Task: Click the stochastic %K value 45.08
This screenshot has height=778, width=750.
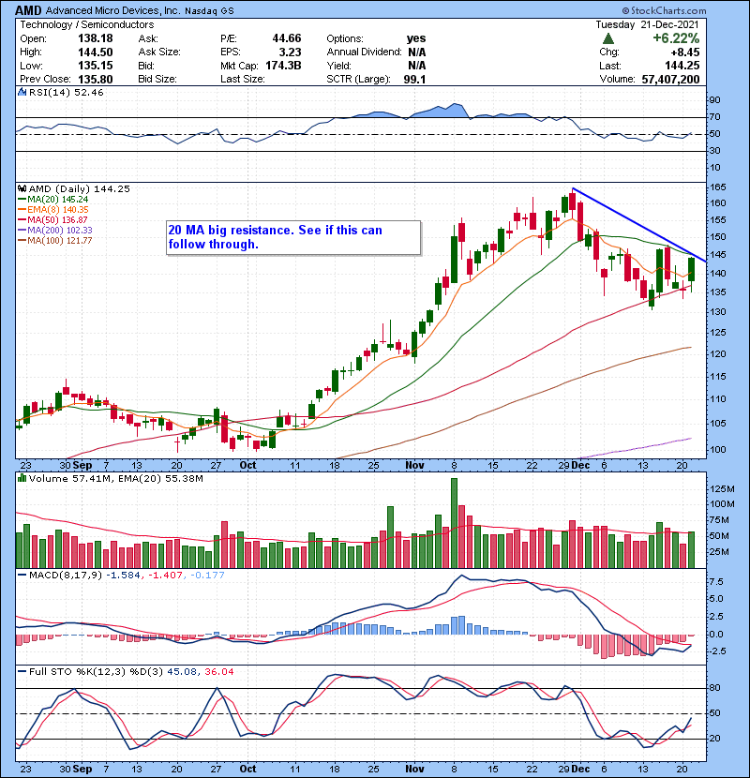Action: point(182,672)
